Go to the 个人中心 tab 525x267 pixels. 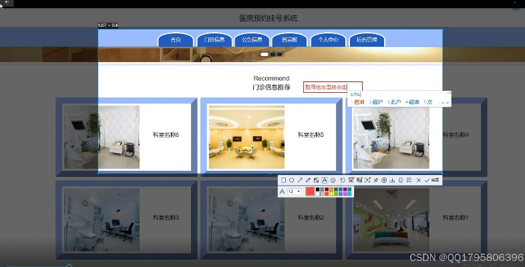click(328, 40)
